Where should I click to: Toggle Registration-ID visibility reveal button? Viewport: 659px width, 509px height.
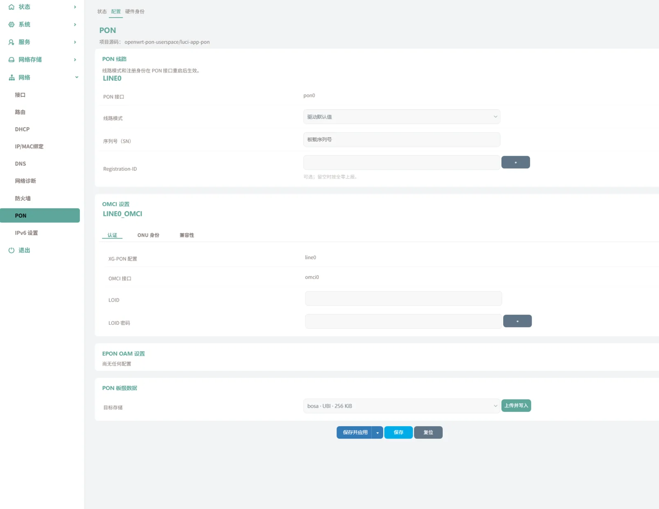click(515, 162)
